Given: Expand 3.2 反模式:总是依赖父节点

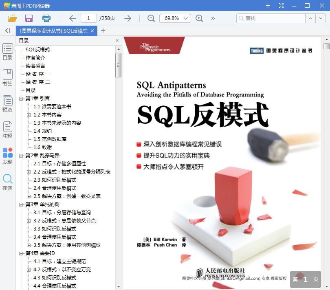Looking at the screenshot, I should click(29, 221).
